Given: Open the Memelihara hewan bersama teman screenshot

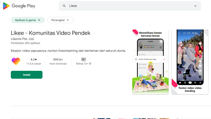Looking at the screenshot, I should pyautogui.click(x=150, y=62).
